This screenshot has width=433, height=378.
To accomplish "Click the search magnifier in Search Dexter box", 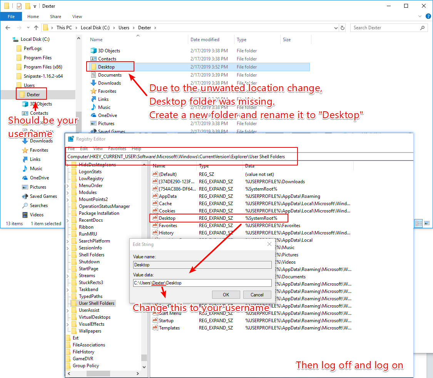I will tap(422, 27).
